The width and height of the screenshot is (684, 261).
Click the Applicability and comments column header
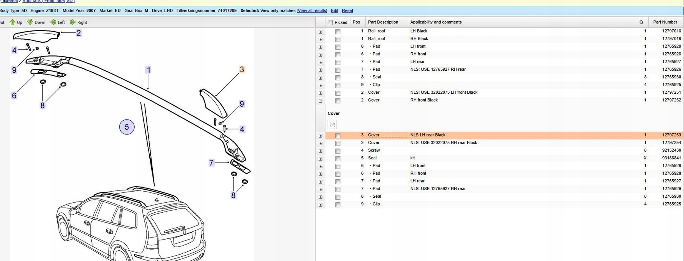(x=522, y=22)
